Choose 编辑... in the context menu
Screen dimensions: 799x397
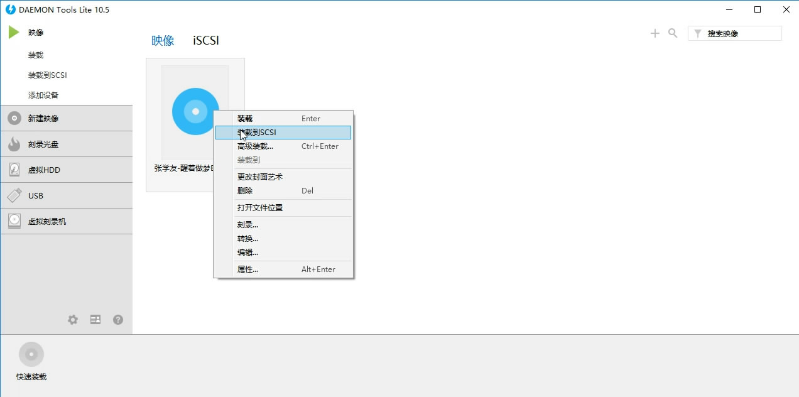(x=283, y=252)
